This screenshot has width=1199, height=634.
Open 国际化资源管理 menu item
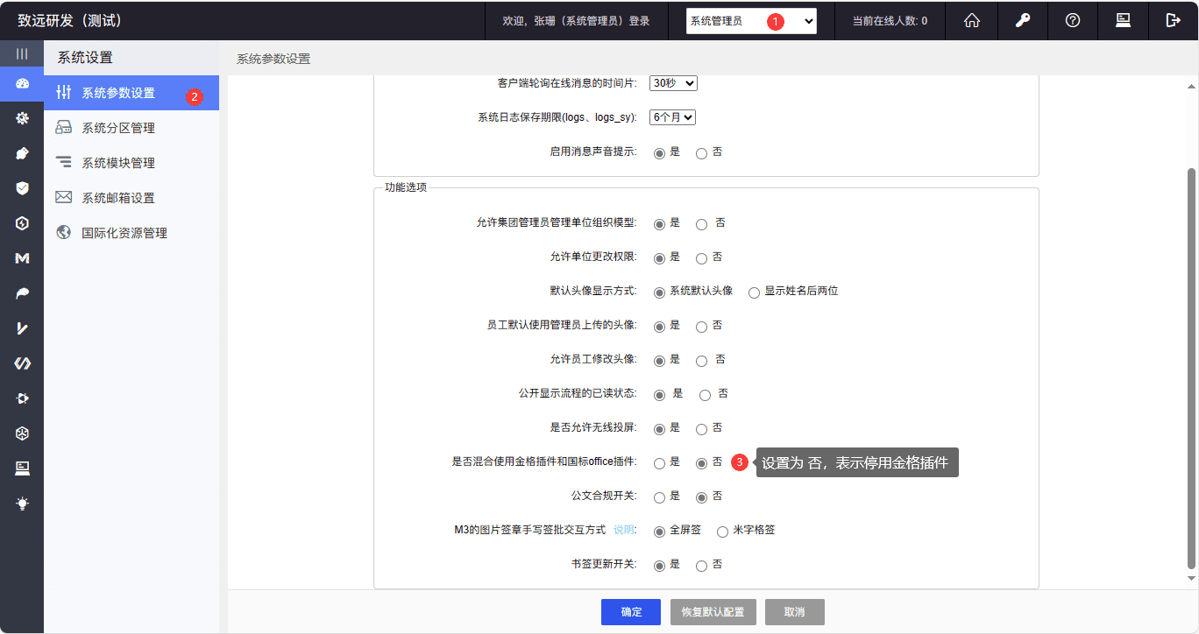pos(131,233)
